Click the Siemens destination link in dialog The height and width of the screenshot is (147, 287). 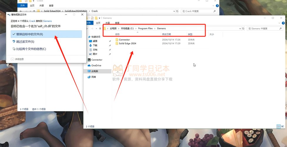47,21
